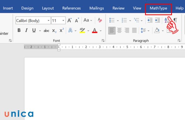This screenshot has width=185, height=120.
Task: Expand the numbering library dropdown
Action: (130, 21)
